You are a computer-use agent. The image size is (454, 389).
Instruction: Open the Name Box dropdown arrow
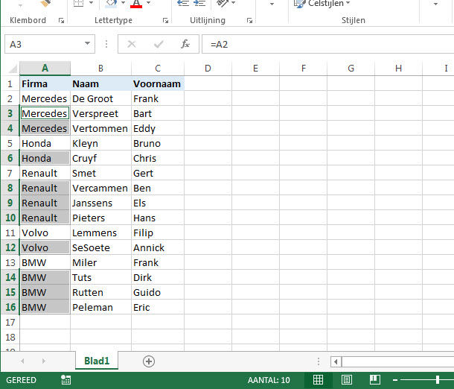(87, 44)
